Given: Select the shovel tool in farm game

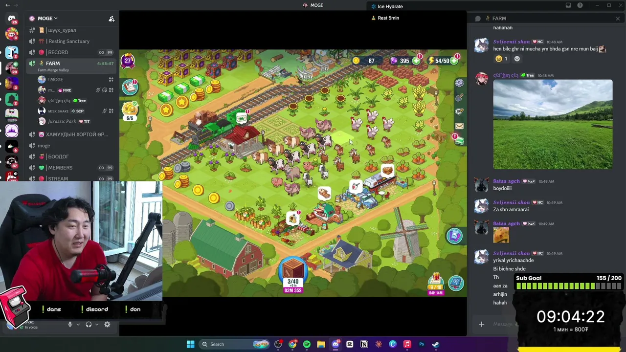Looking at the screenshot, I should pos(459,97).
